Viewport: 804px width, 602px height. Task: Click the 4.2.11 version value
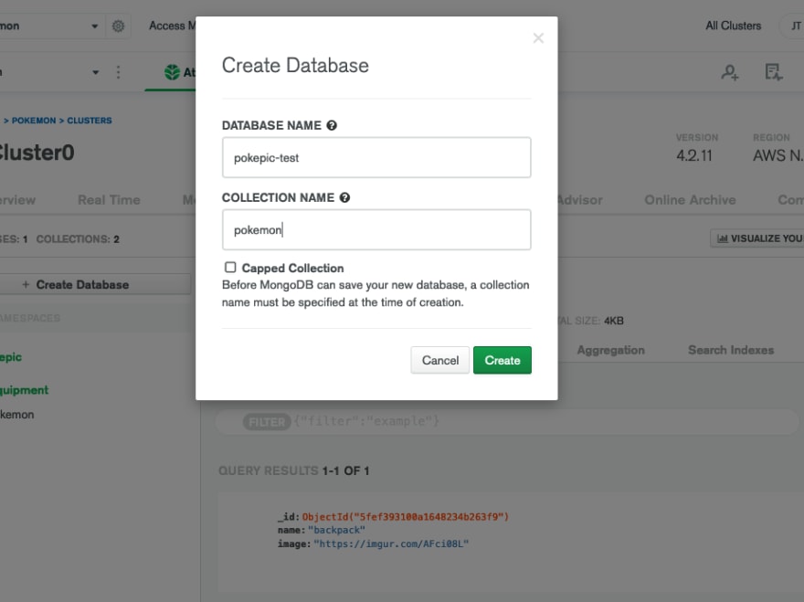point(693,155)
